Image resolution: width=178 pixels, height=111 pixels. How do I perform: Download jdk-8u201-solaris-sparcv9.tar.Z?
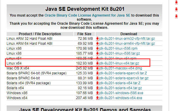pyautogui.click(x=123, y=73)
